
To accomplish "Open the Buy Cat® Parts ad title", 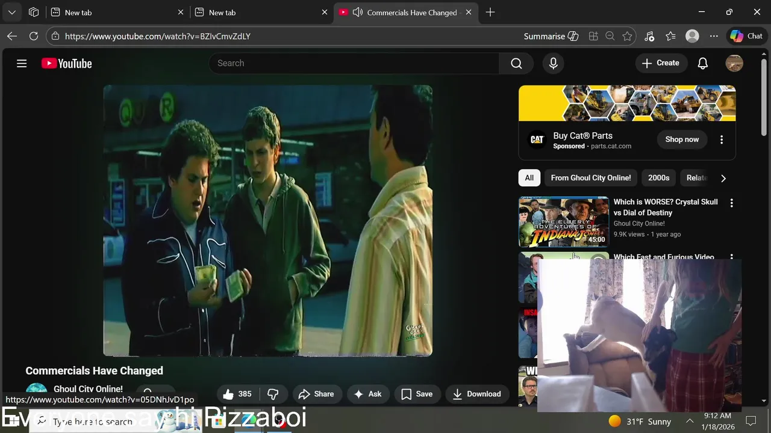I will click(582, 136).
